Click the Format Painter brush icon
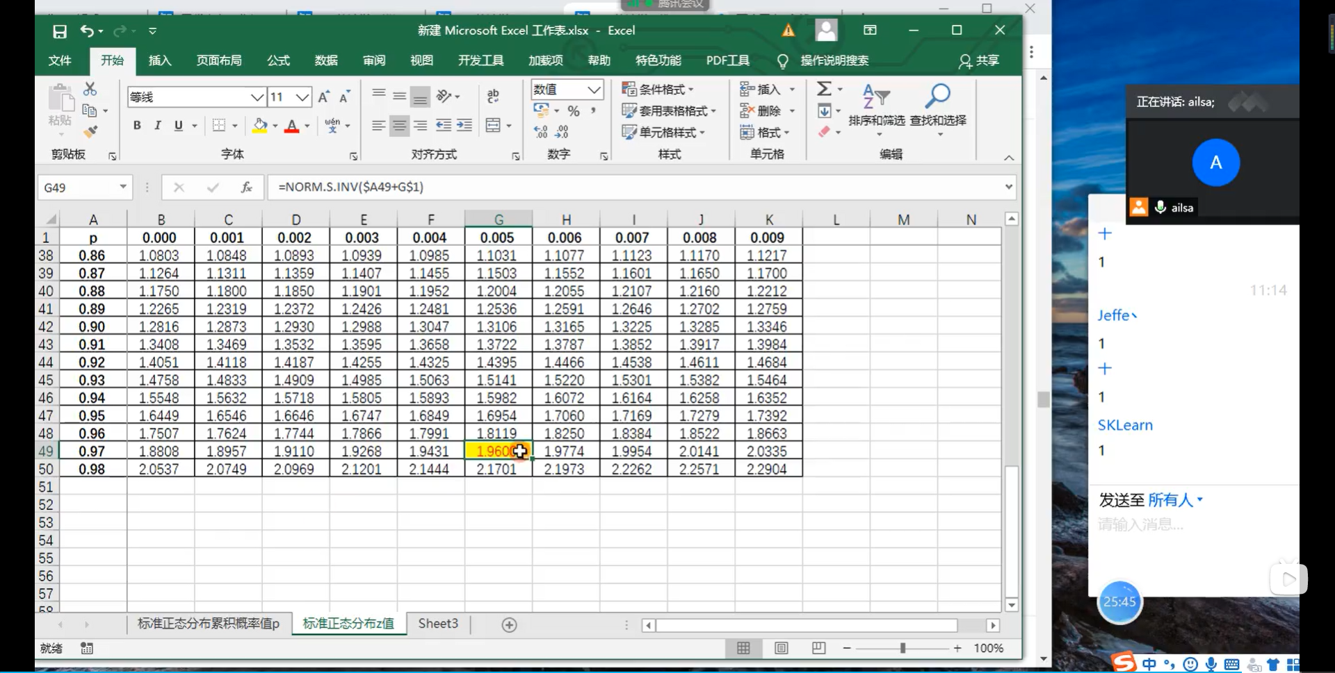Screen dimensions: 1335x673 coord(90,131)
